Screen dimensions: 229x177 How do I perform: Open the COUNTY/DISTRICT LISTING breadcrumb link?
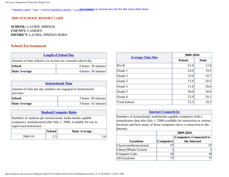tap(56, 10)
